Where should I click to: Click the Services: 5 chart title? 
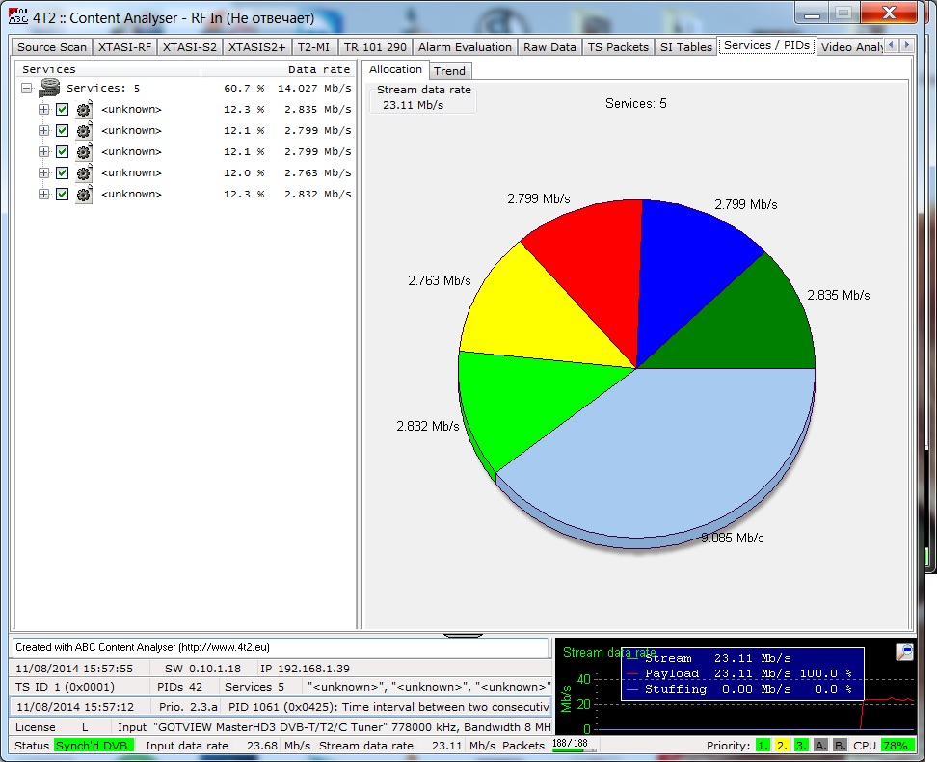pyautogui.click(x=636, y=103)
